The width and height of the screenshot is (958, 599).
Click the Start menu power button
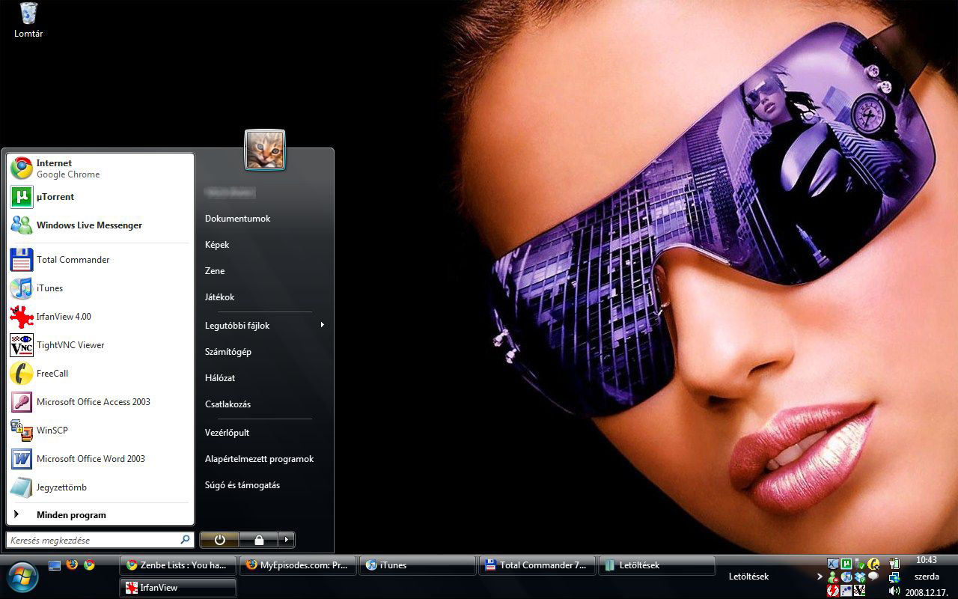click(x=220, y=540)
